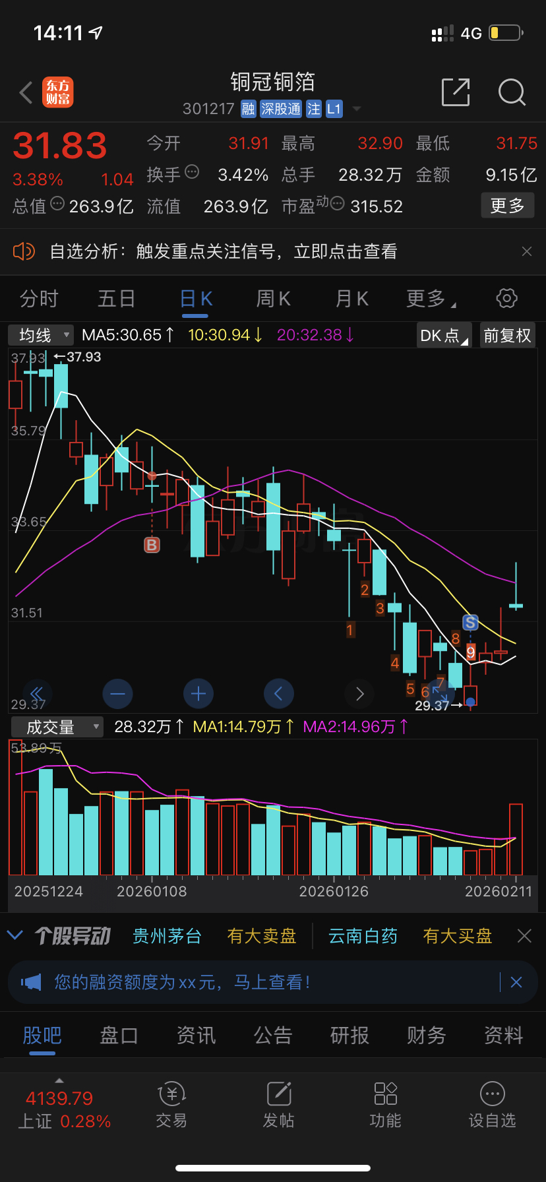Open the search magnifier icon
Screen dimensions: 546x1182
pyautogui.click(x=512, y=92)
